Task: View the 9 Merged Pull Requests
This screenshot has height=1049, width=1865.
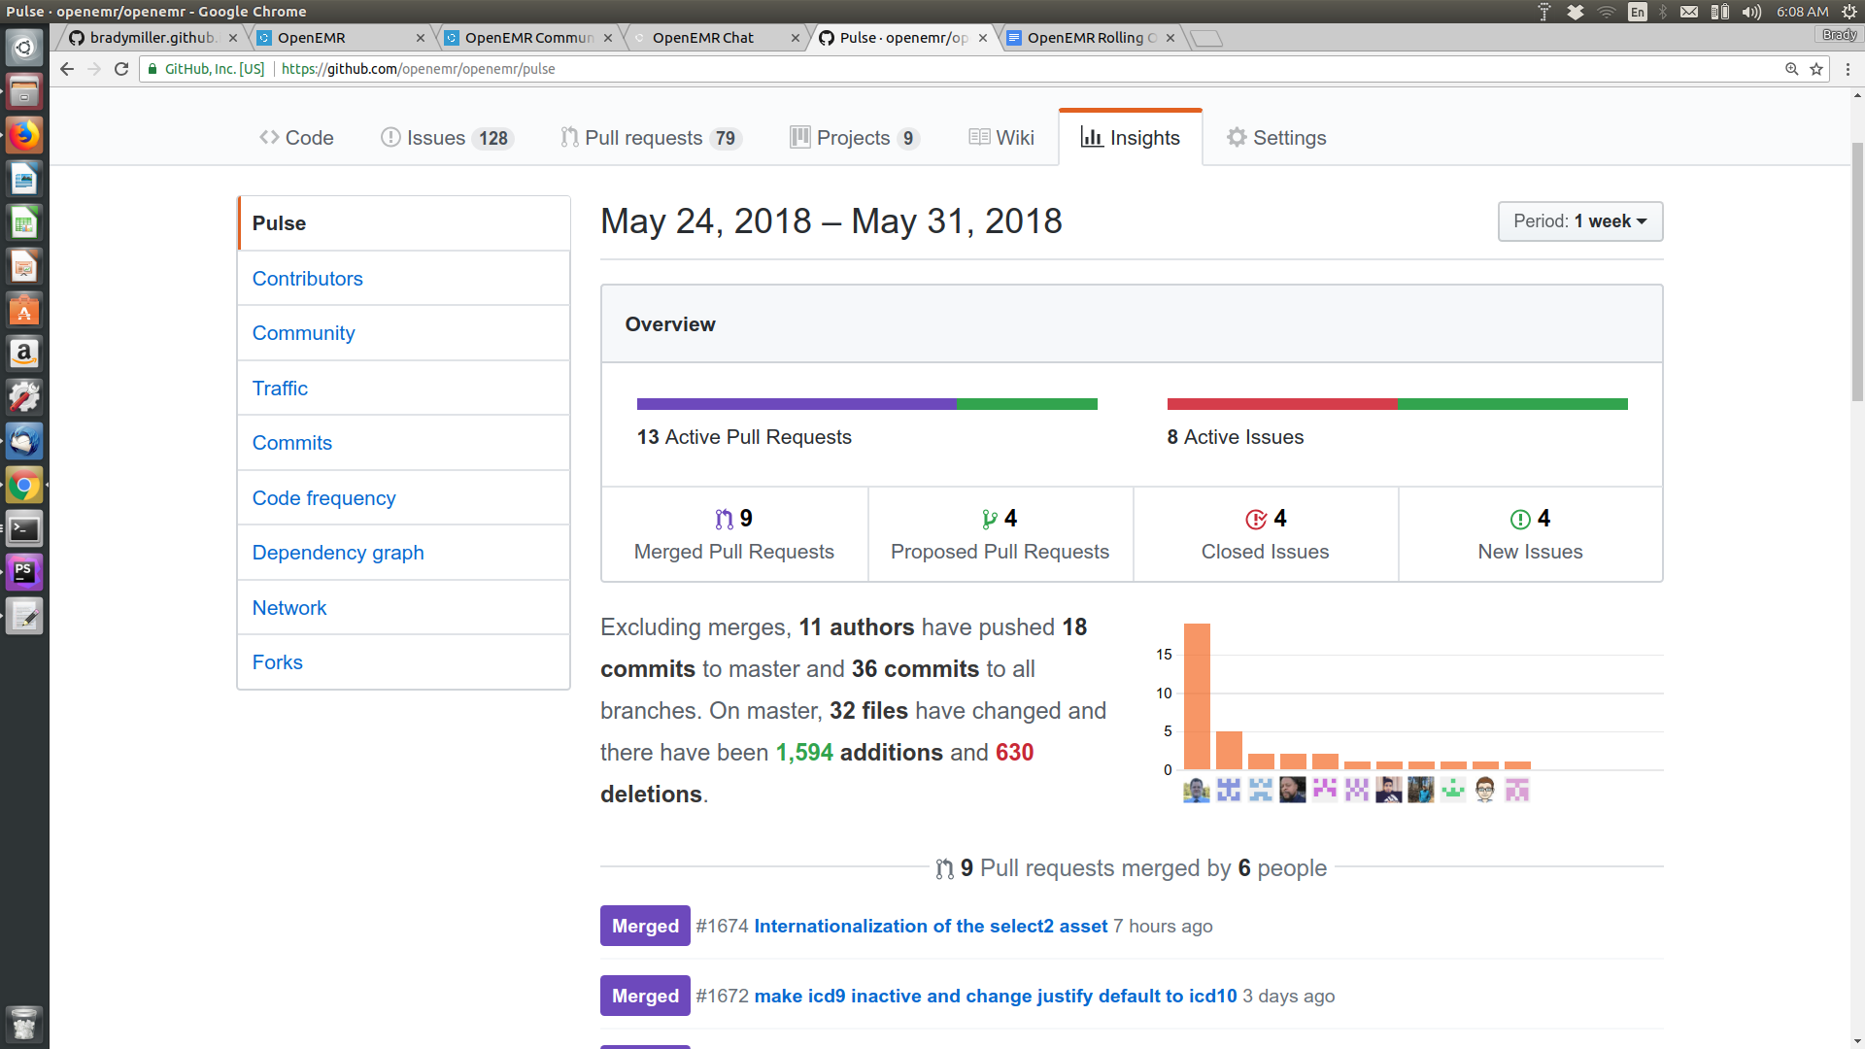Action: pyautogui.click(x=734, y=534)
